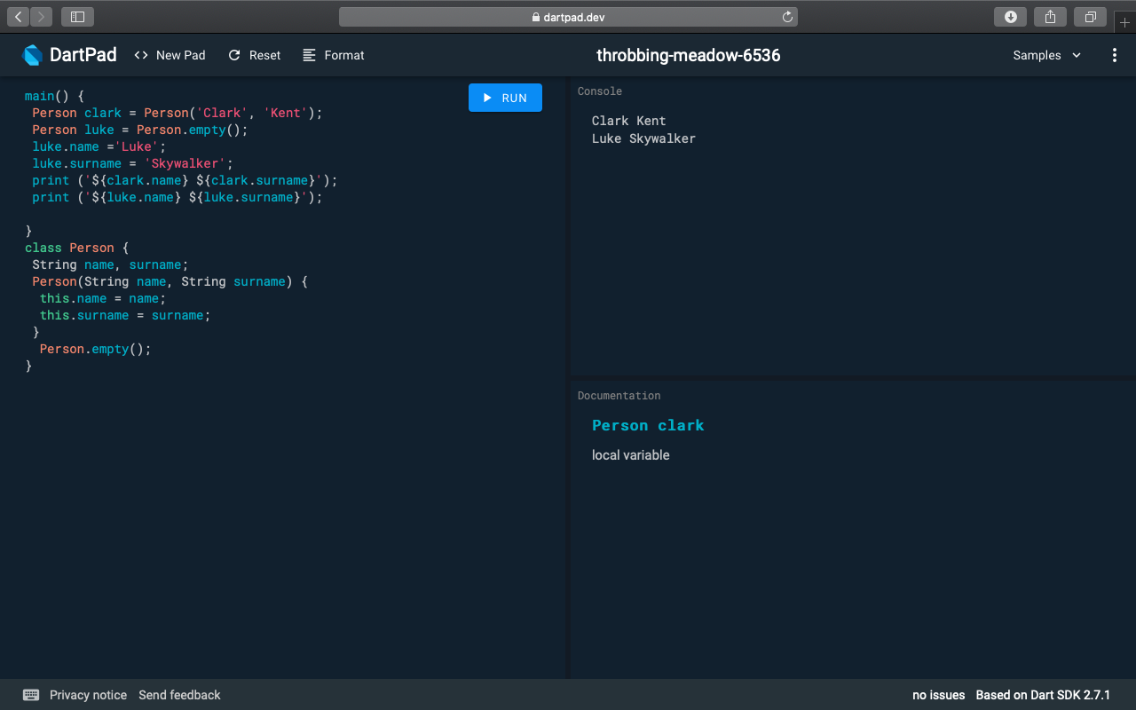This screenshot has height=710, width=1136.
Task: Open the three-dot overflow menu
Action: pos(1115,55)
